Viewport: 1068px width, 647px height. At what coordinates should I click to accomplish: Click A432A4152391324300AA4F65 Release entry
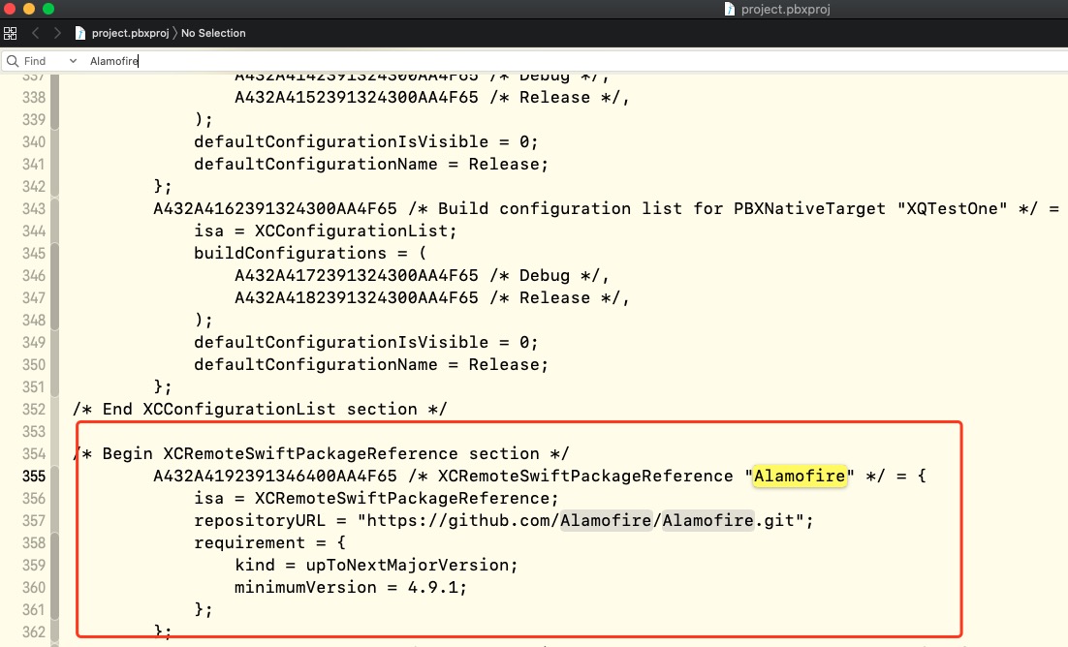point(432,98)
